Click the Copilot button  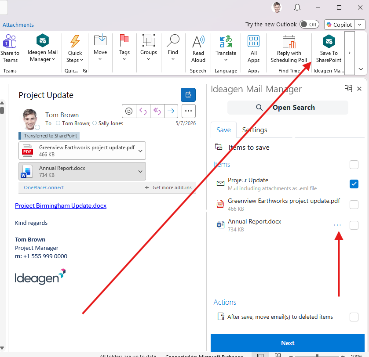pos(340,25)
